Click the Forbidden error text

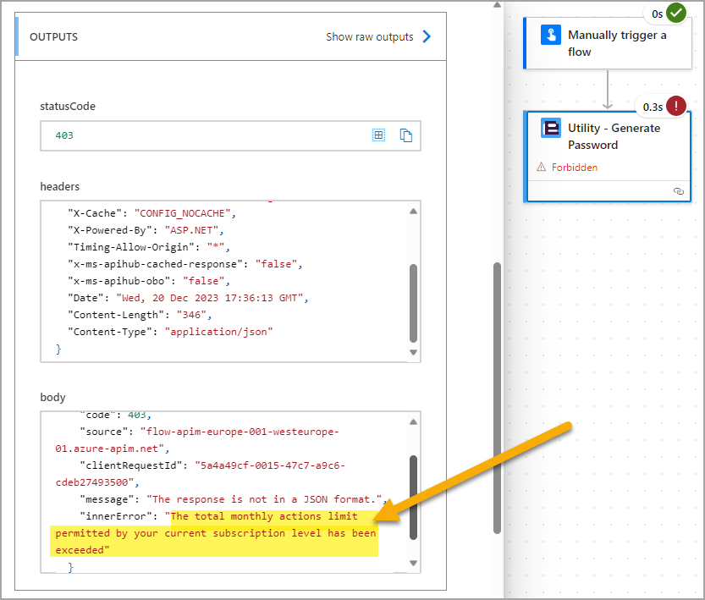575,168
